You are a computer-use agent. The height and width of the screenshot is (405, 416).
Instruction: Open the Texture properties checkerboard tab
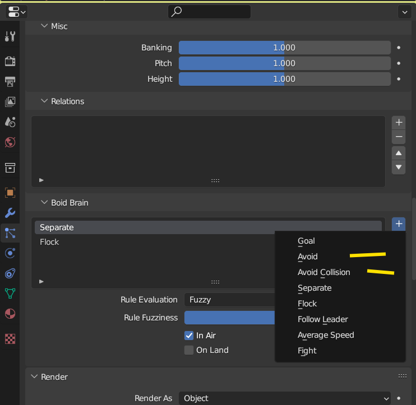tap(10, 338)
